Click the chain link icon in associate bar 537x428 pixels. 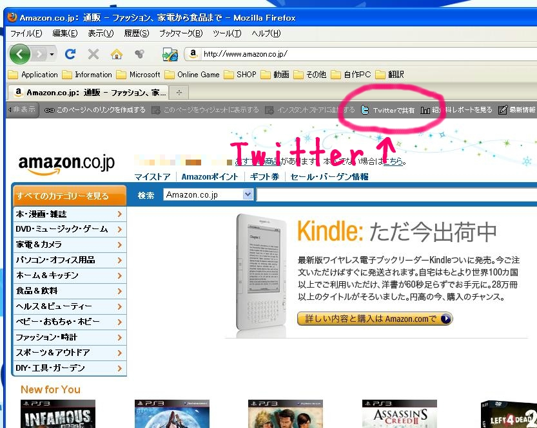pyautogui.click(x=49, y=110)
